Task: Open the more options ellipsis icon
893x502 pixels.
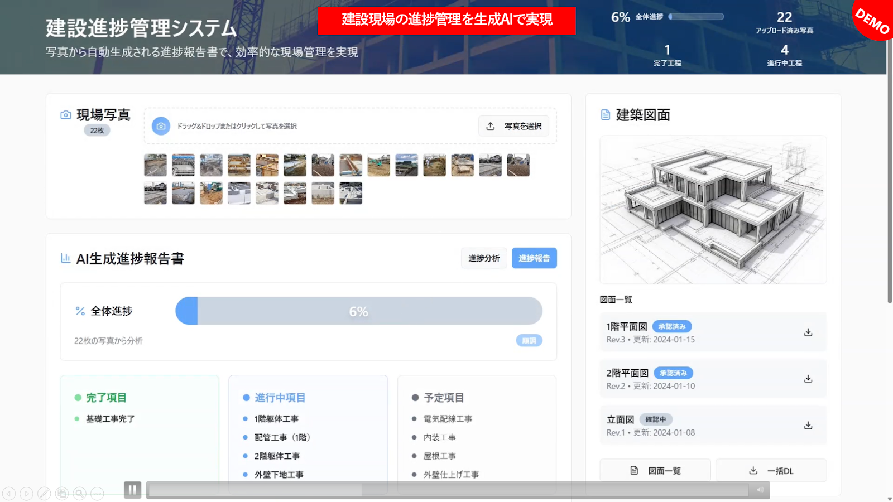Action: coord(97,494)
